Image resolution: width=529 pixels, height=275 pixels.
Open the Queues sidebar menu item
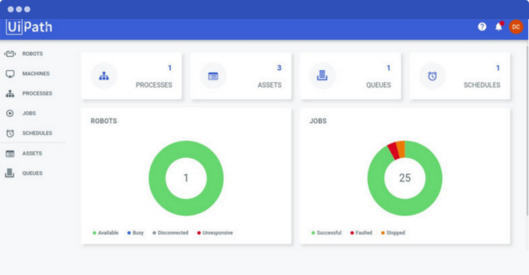click(32, 173)
